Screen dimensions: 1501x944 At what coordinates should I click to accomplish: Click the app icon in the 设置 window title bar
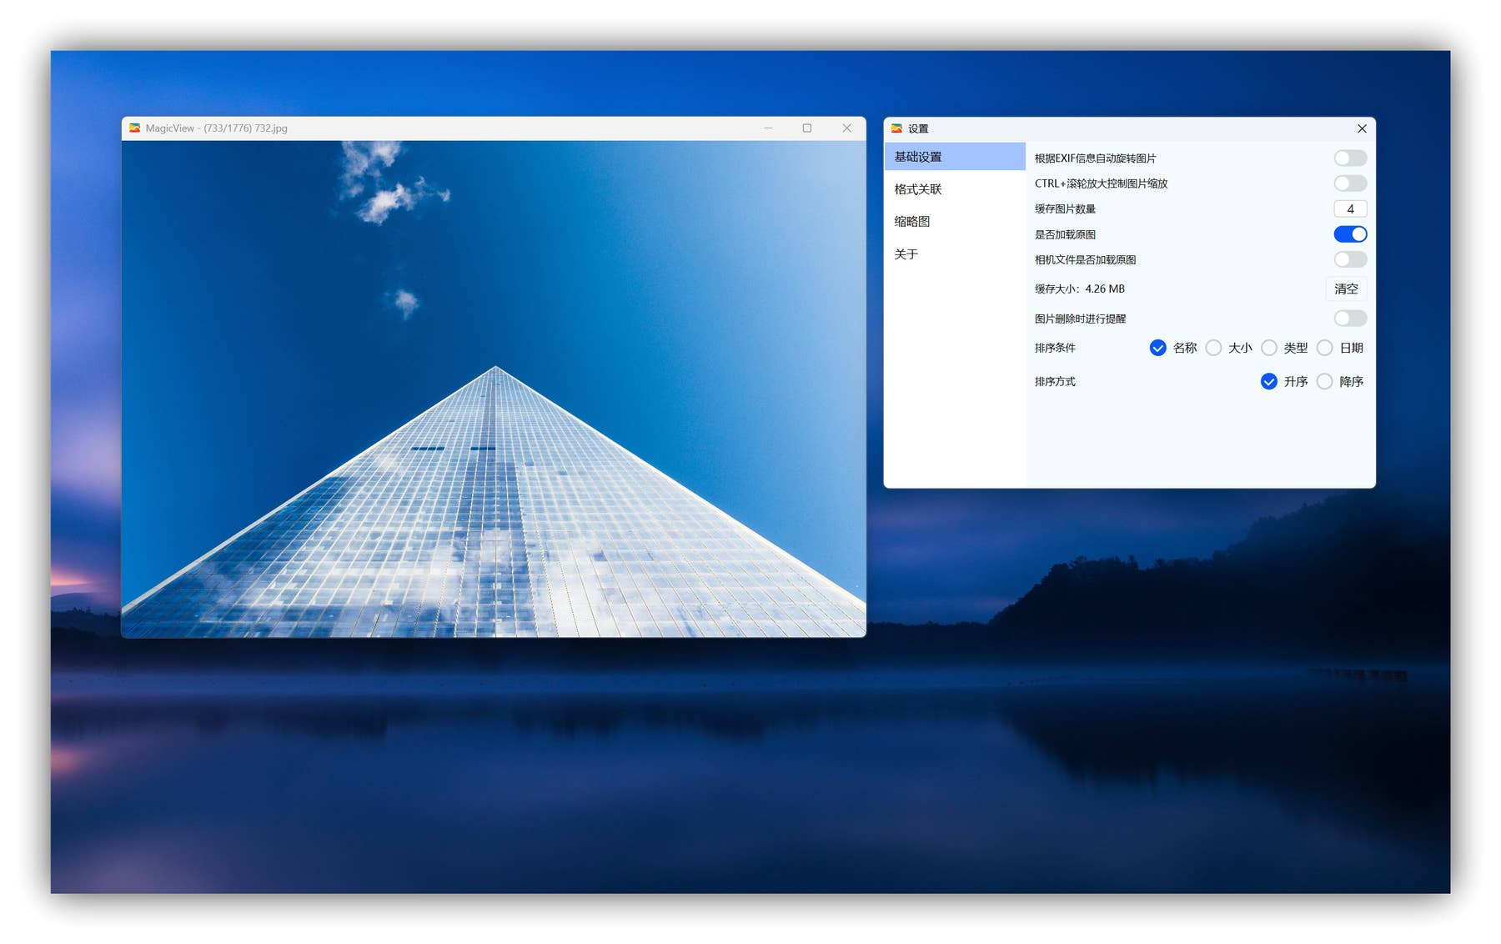pos(896,129)
